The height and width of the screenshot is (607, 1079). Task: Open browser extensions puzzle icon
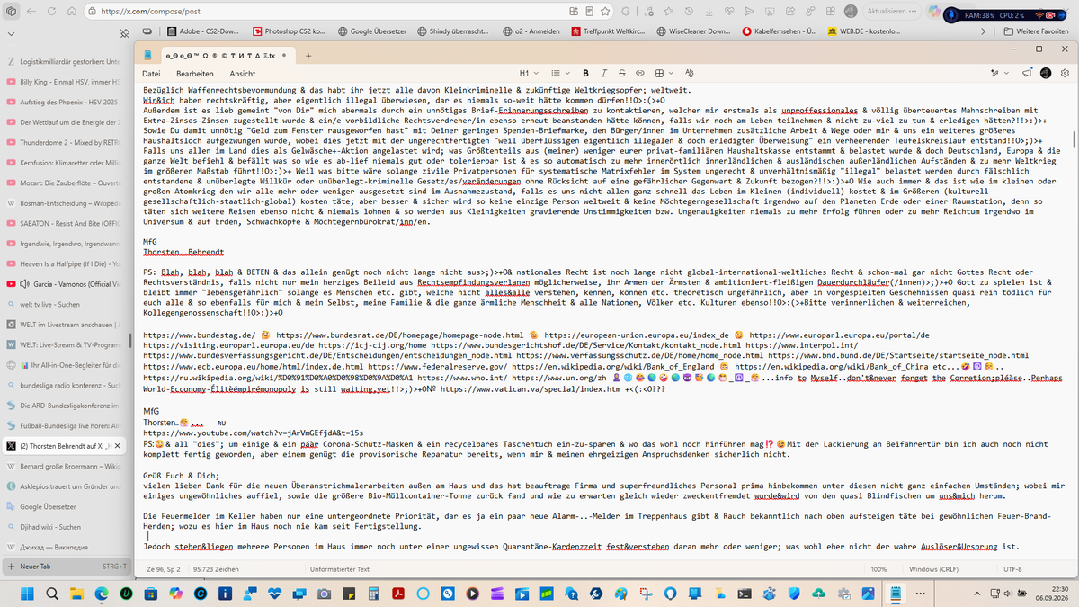pos(627,12)
